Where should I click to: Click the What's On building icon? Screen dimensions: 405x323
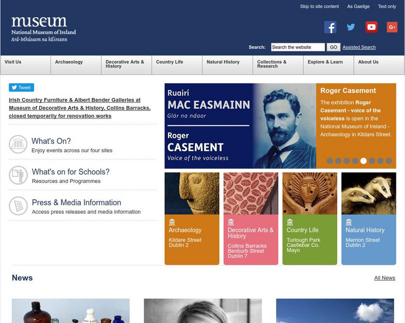coord(18,144)
